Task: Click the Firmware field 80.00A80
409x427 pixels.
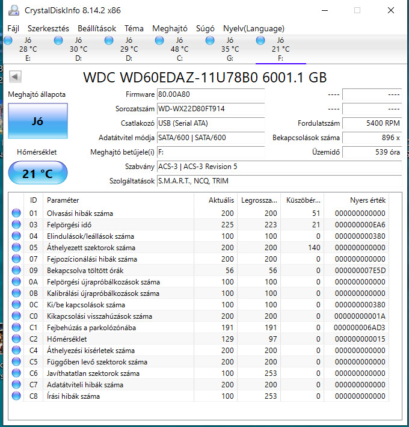Action: click(x=211, y=94)
